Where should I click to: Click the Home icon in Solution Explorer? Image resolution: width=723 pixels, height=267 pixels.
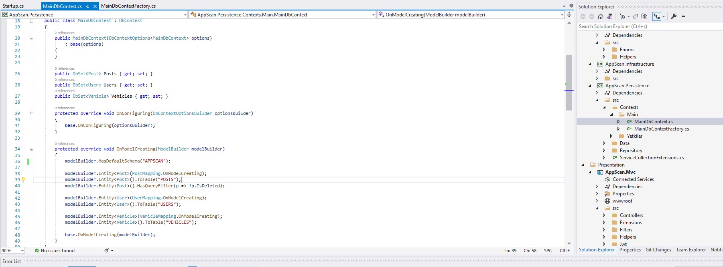click(x=600, y=16)
